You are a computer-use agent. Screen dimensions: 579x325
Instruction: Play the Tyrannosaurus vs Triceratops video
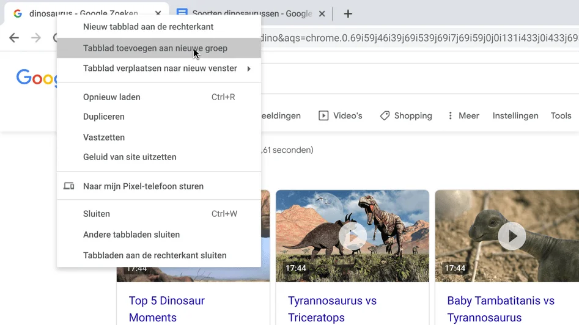point(353,236)
